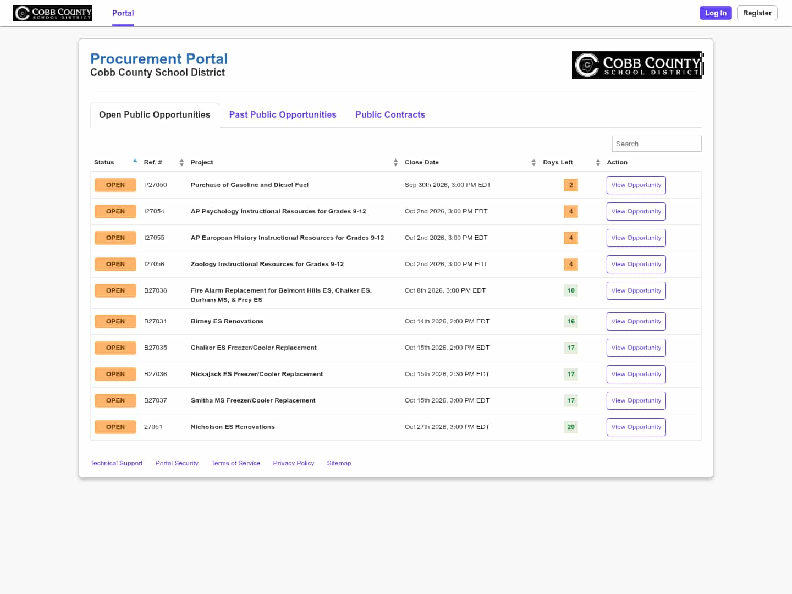Sort table by Project column arrows
The height and width of the screenshot is (594, 792).
(395, 162)
